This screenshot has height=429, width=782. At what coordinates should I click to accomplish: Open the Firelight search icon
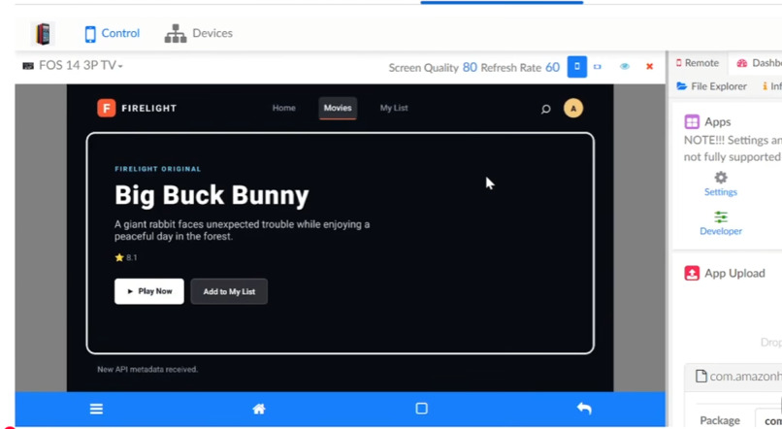(545, 109)
